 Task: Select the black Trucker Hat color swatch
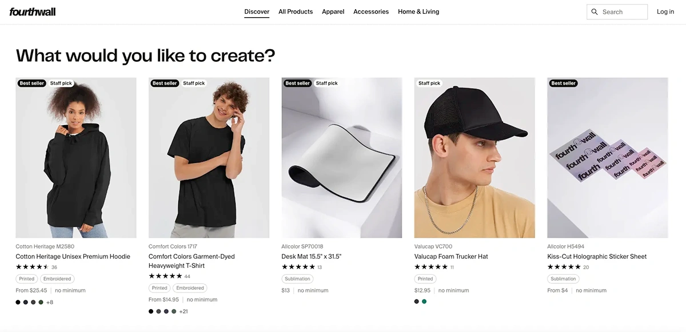click(417, 302)
